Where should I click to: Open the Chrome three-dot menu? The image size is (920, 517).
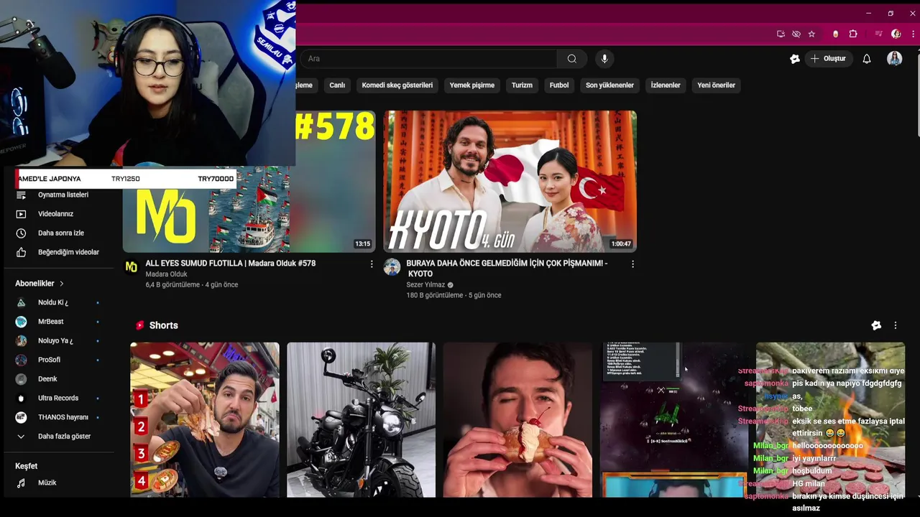coord(912,34)
